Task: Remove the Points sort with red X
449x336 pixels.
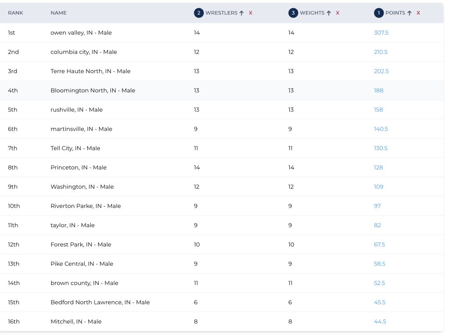Action: point(418,13)
